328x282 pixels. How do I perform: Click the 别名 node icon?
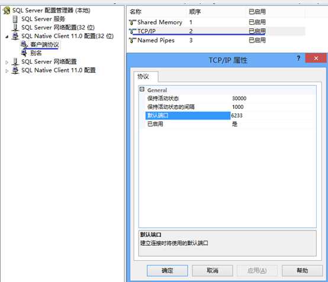(24, 53)
